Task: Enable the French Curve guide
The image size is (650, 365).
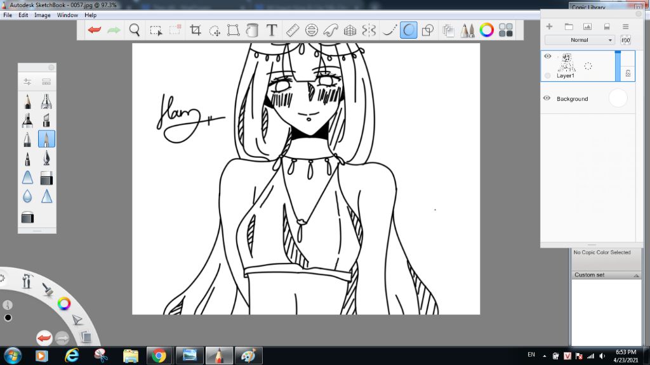Action: (x=330, y=30)
